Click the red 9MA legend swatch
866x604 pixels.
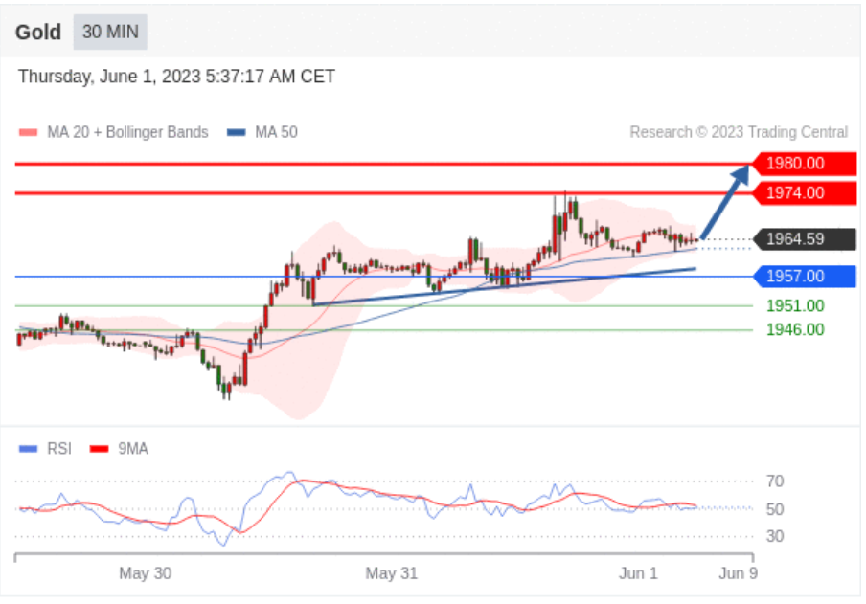pos(100,449)
